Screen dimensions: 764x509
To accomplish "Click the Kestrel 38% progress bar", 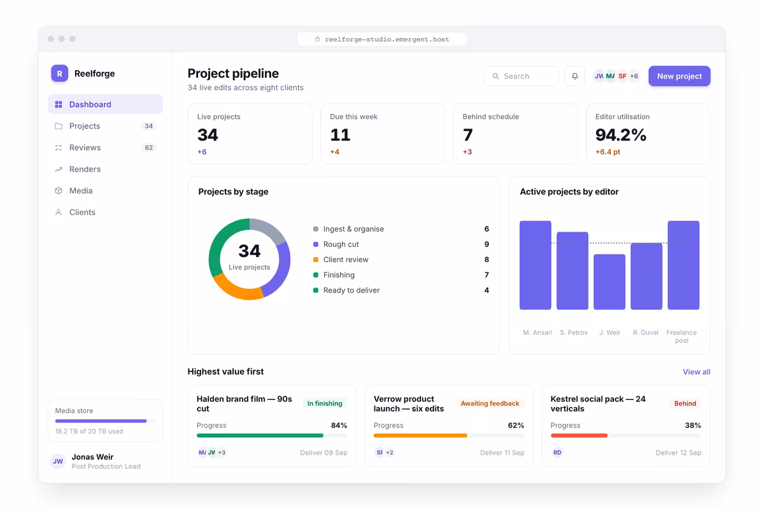I will 626,436.
